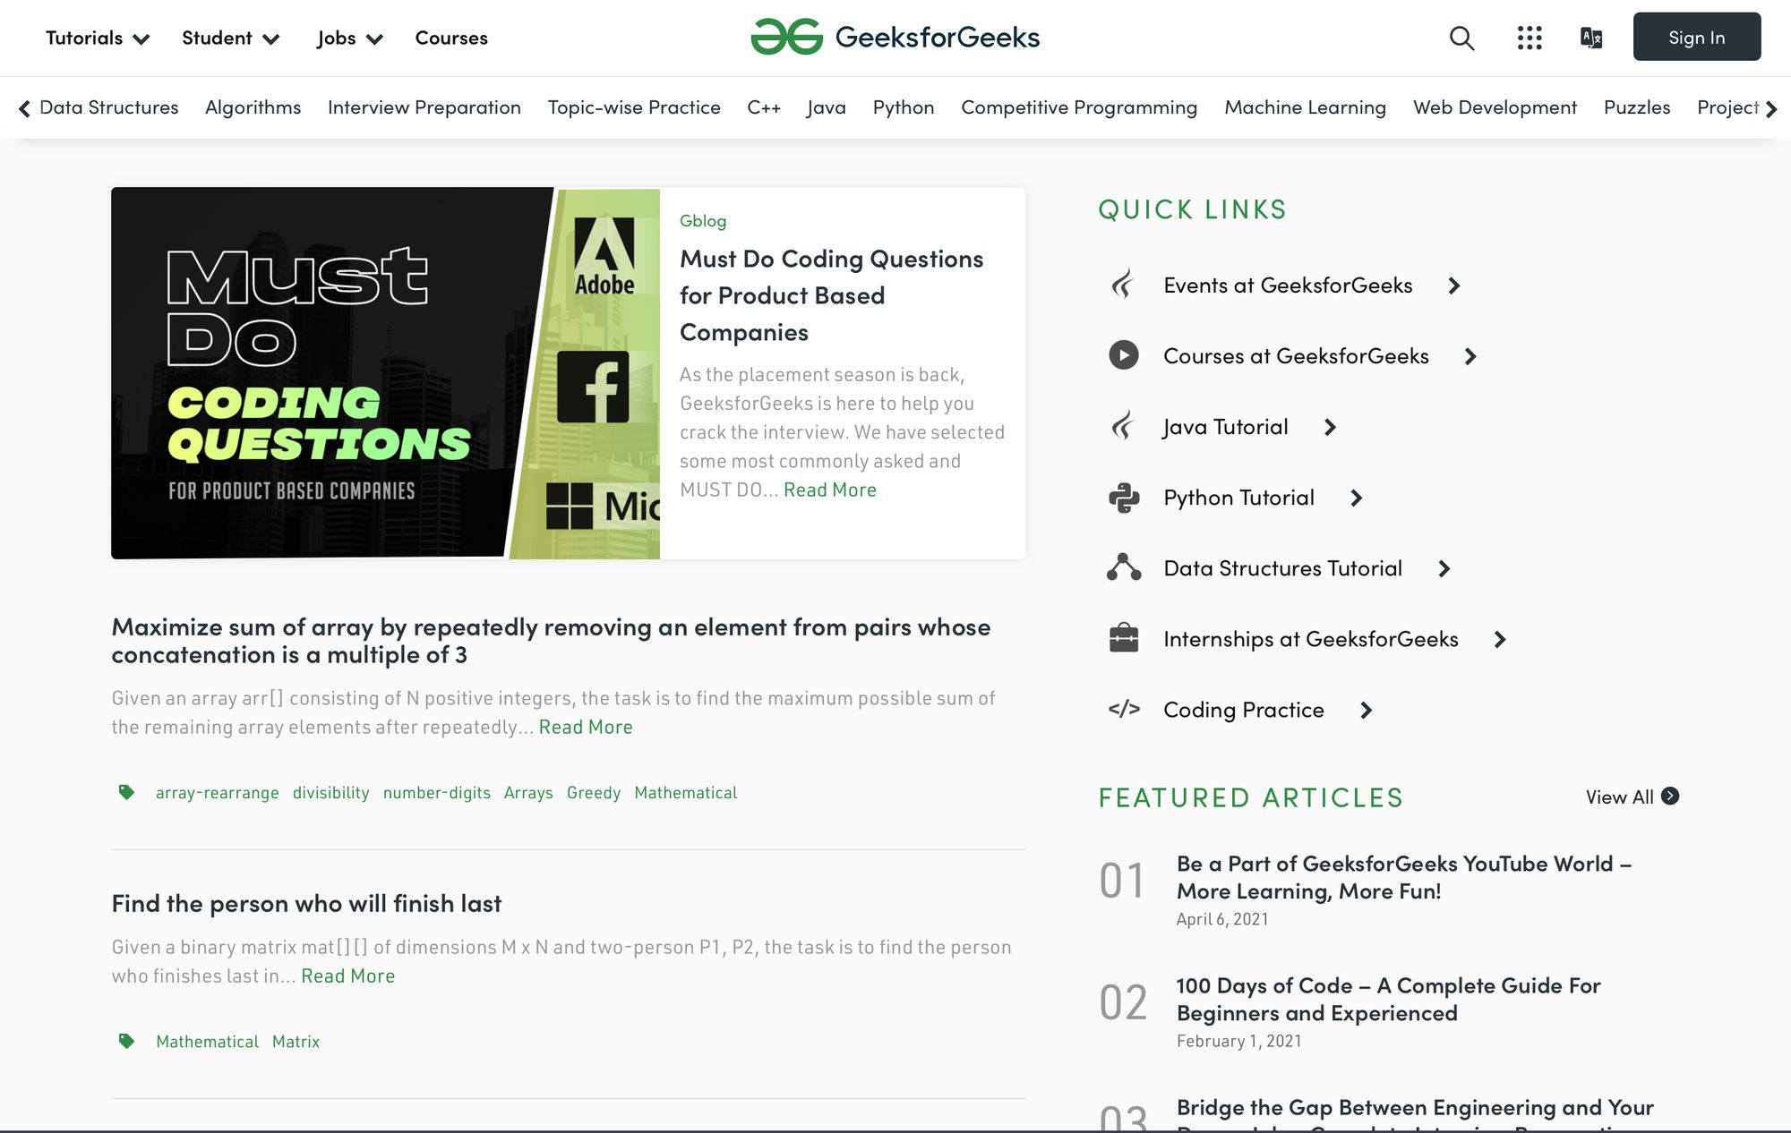Select the Python topic tab

904,107
